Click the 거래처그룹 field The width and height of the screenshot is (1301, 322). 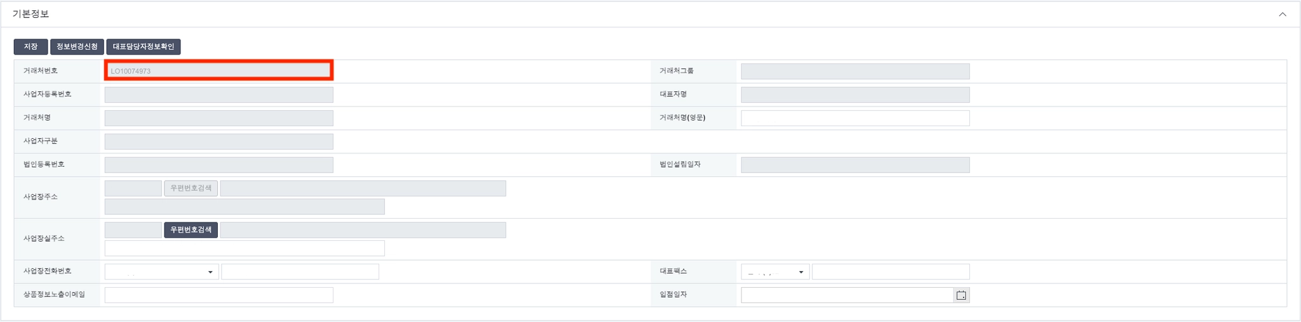[855, 71]
